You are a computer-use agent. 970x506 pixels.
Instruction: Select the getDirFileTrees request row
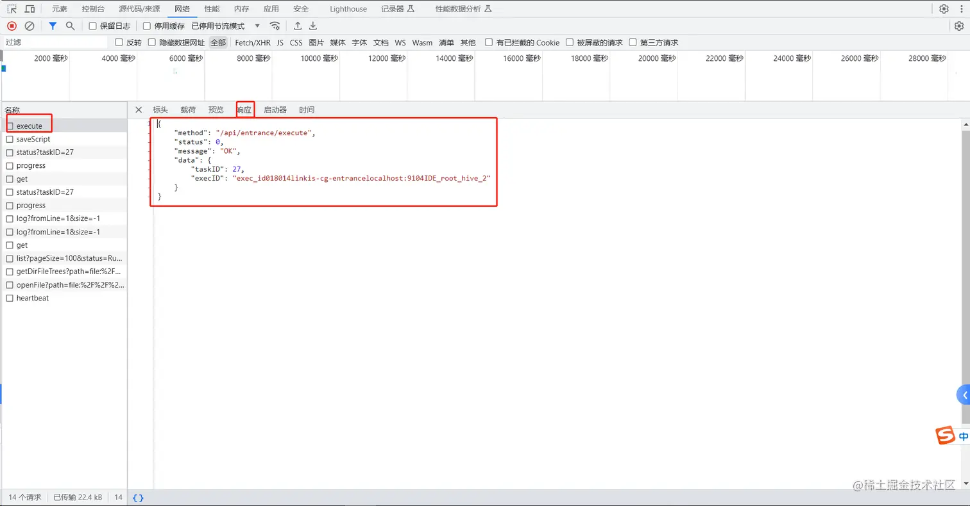64,272
